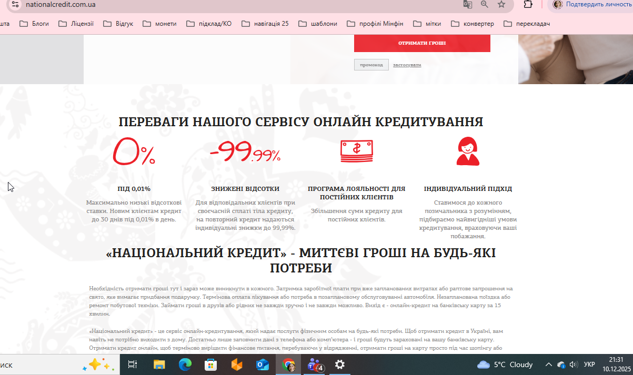Switch to Chrome window on the taskbar
Screen dimensions: 633x375
tap(288, 364)
